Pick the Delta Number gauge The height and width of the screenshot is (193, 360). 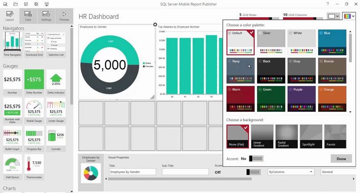34,82
